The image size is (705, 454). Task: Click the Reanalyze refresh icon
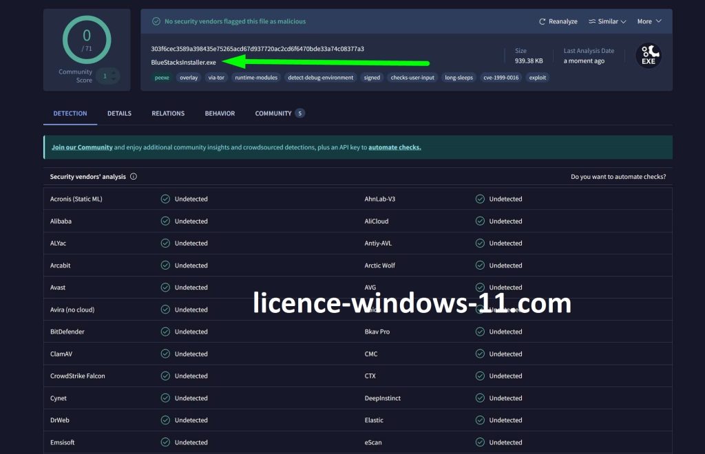(x=543, y=21)
